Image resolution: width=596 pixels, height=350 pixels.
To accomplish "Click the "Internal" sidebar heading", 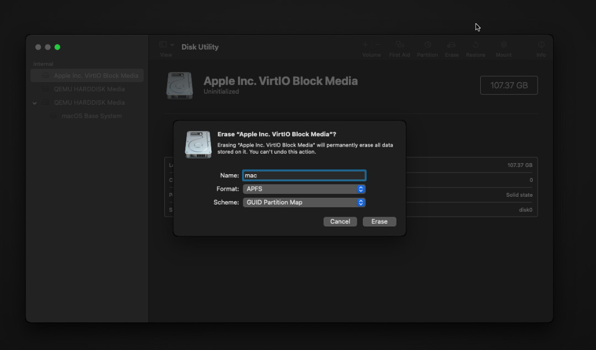I will point(44,64).
